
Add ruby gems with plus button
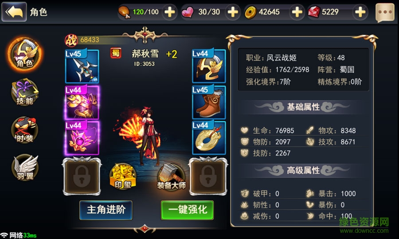pos(360,12)
